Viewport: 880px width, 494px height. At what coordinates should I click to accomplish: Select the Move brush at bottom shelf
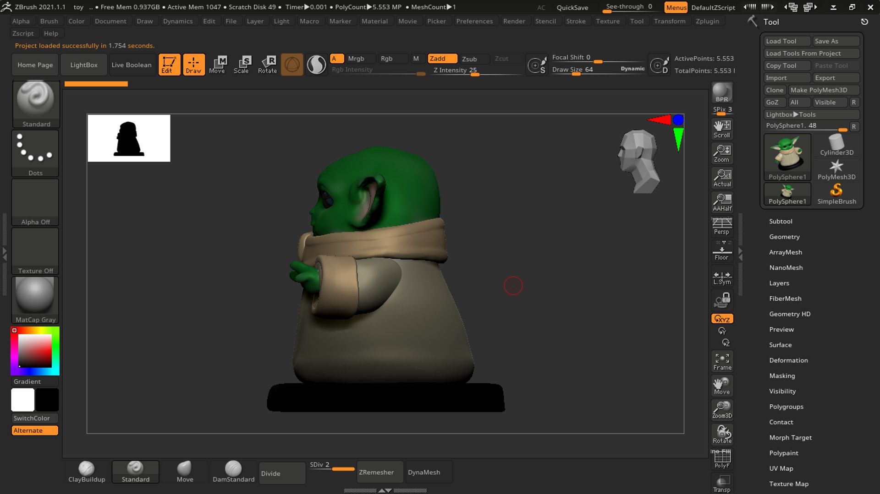pyautogui.click(x=185, y=472)
